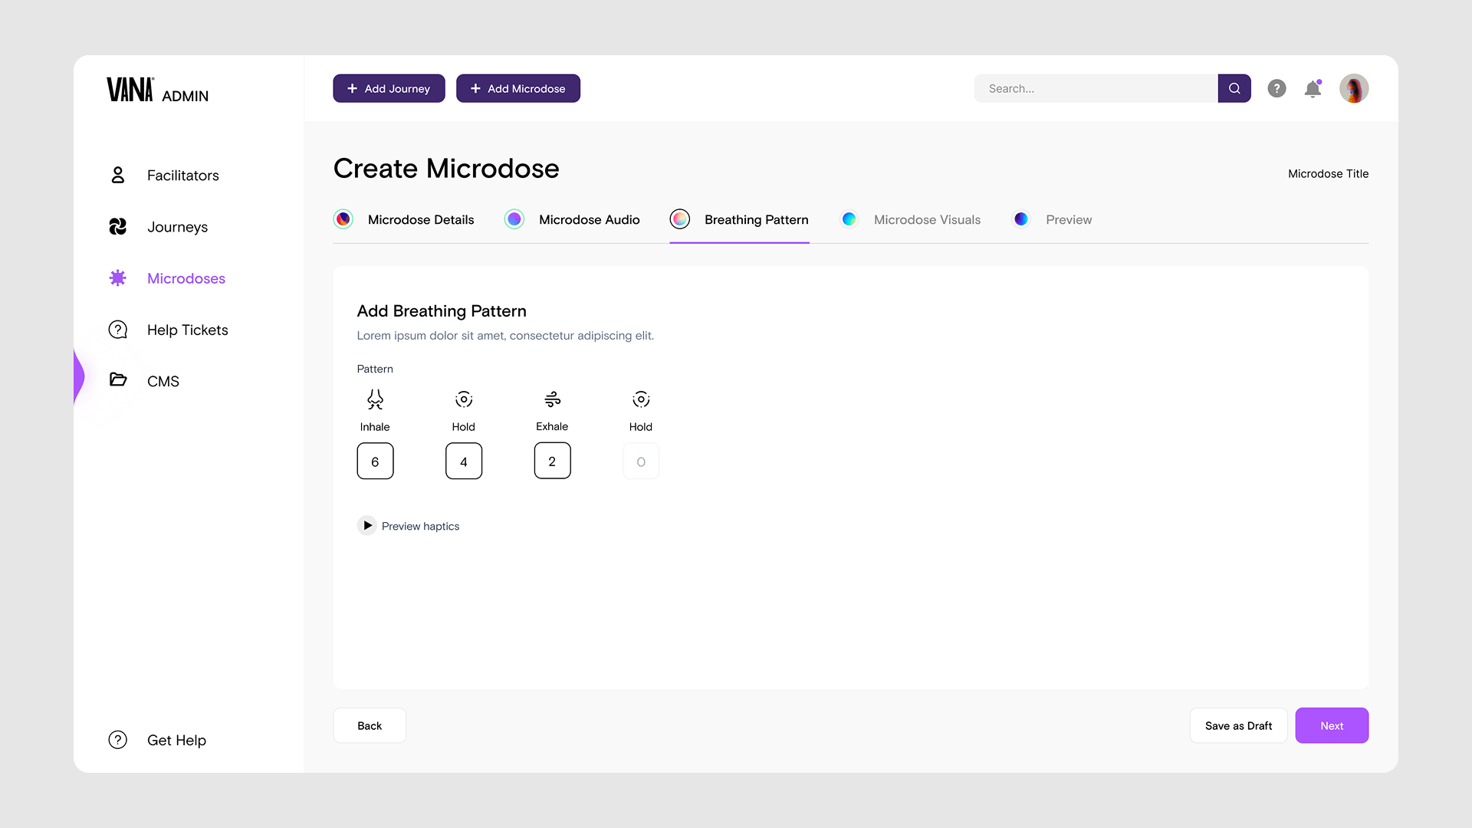Click into the Search field
The image size is (1472, 828).
1095,89
